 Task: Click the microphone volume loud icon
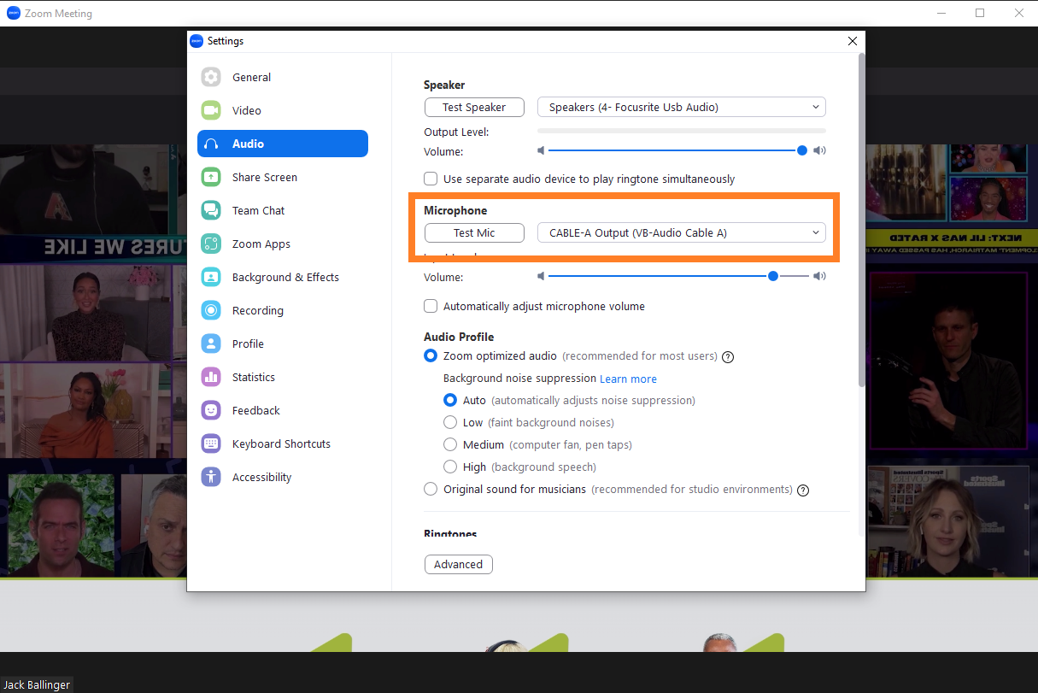(819, 276)
